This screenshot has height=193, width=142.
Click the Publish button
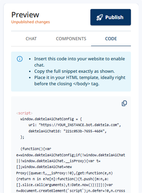110,17
